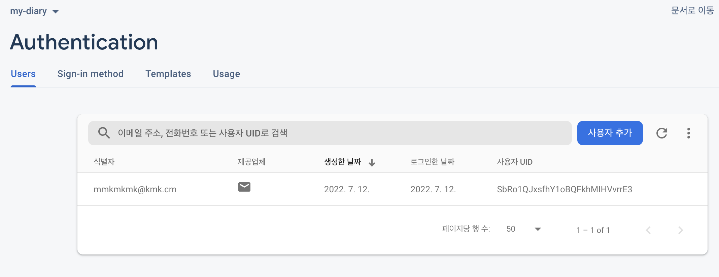The height and width of the screenshot is (277, 719).
Task: Select the Users tab
Action: [x=23, y=74]
